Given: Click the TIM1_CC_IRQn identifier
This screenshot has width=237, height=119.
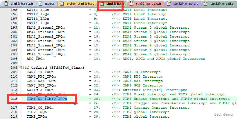Looking at the screenshot, I should pyautogui.click(x=40, y=108).
